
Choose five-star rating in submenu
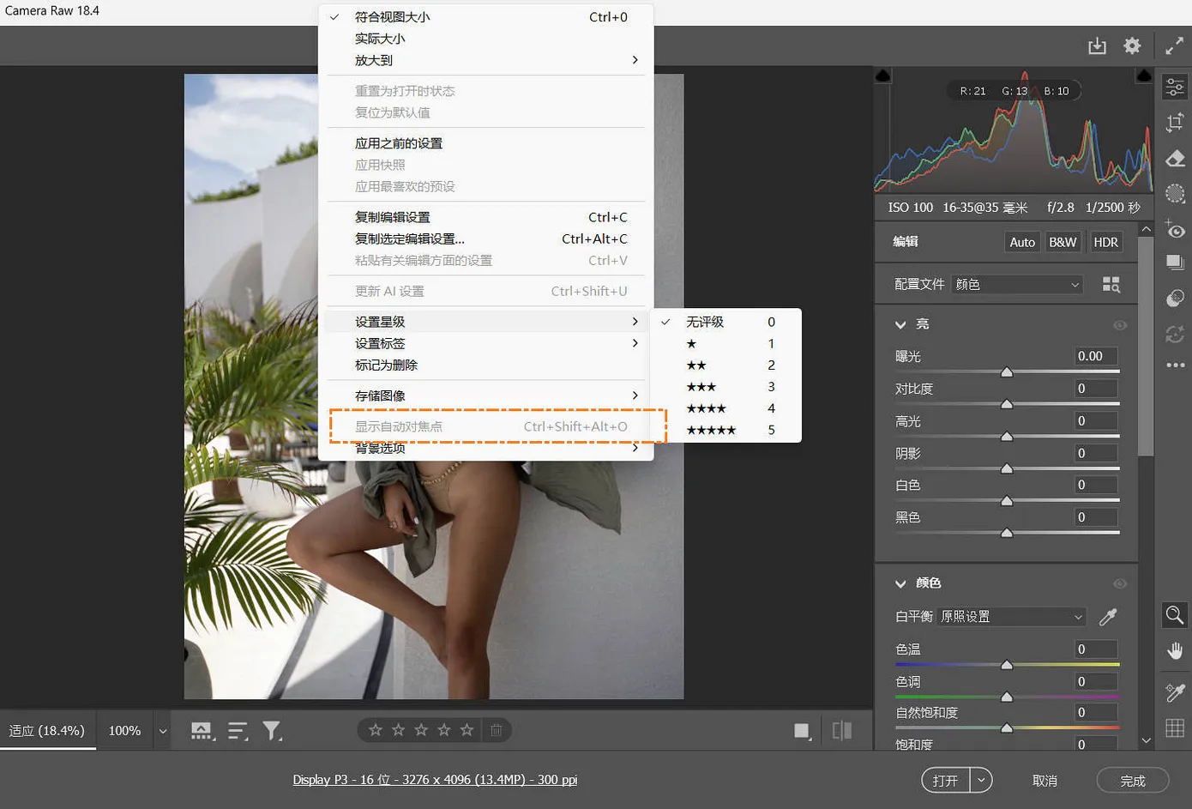pyautogui.click(x=725, y=430)
